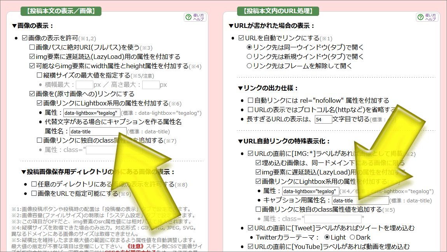Toggle left panel 画像リンクにLightbox系用の属性 checkbox

click(x=40, y=103)
